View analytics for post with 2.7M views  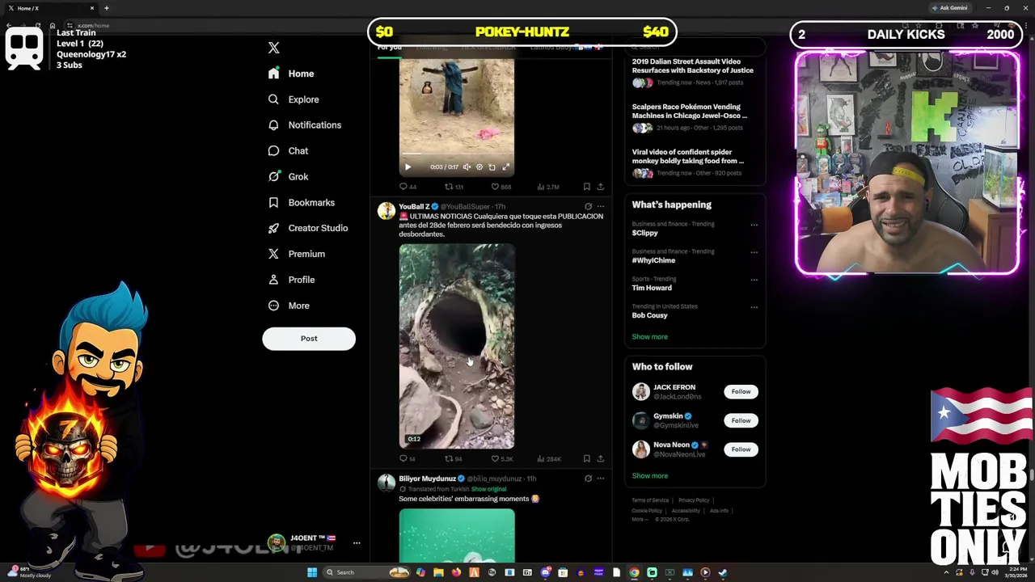[x=548, y=187]
